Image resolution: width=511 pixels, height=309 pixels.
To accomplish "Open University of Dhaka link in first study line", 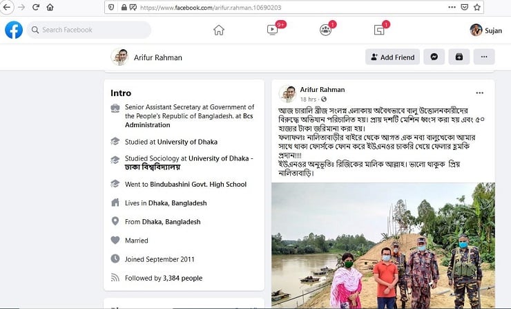I will coord(187,142).
